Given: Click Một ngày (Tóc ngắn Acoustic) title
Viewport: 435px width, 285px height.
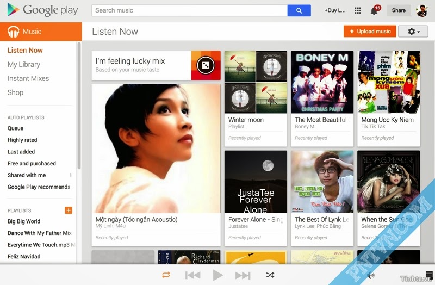Looking at the screenshot, I should (x=136, y=220).
